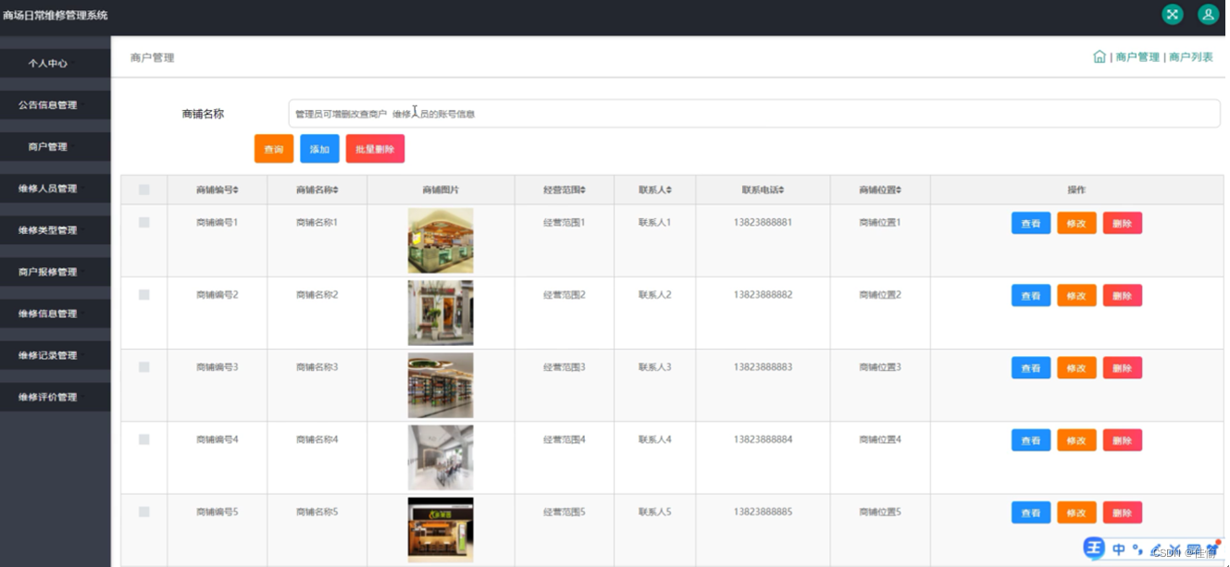Open the shop image for 商铺名称1

click(x=441, y=240)
